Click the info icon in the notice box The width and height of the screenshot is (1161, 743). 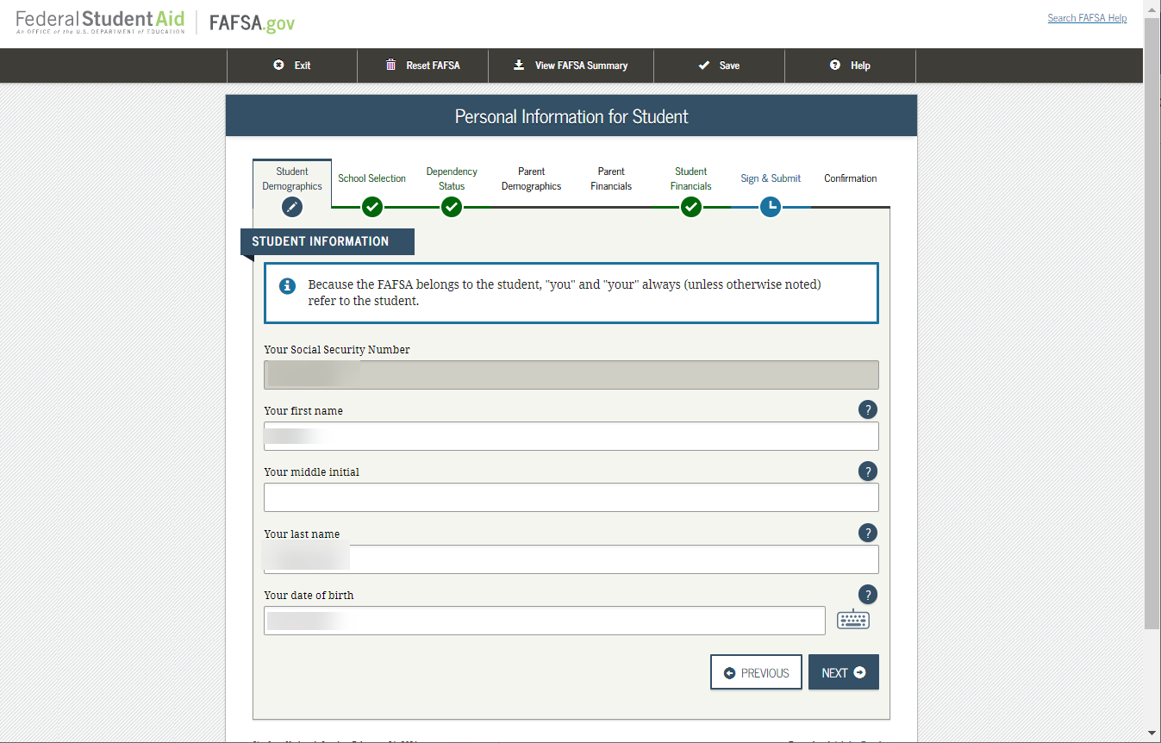(x=287, y=285)
